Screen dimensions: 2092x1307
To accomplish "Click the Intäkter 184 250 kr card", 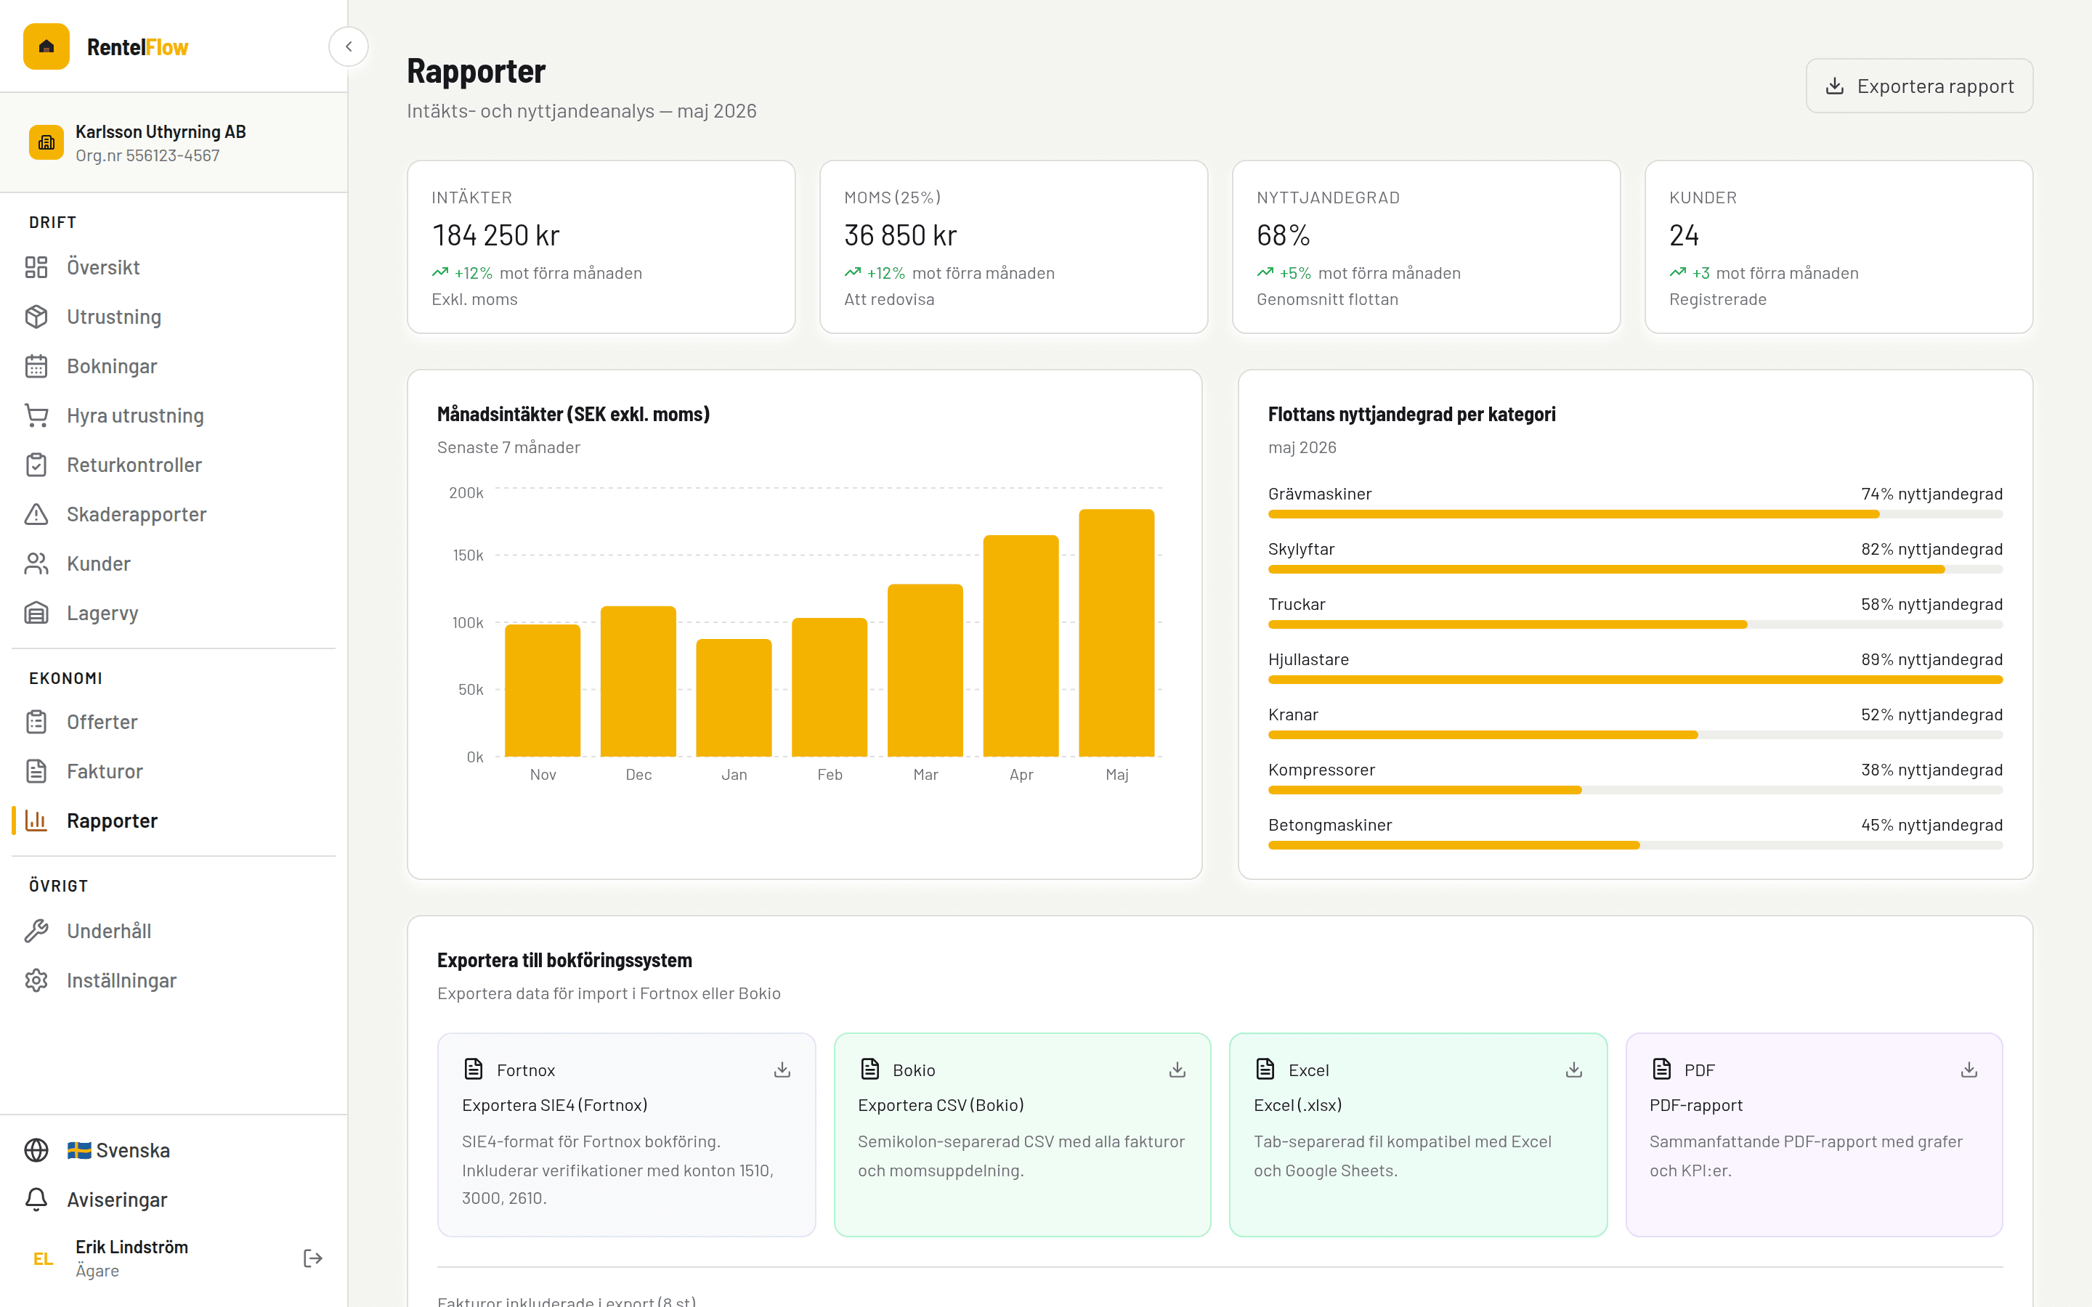I will (601, 246).
